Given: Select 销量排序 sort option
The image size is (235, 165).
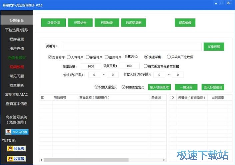Looking at the screenshot, I should pyautogui.click(x=94, y=57).
